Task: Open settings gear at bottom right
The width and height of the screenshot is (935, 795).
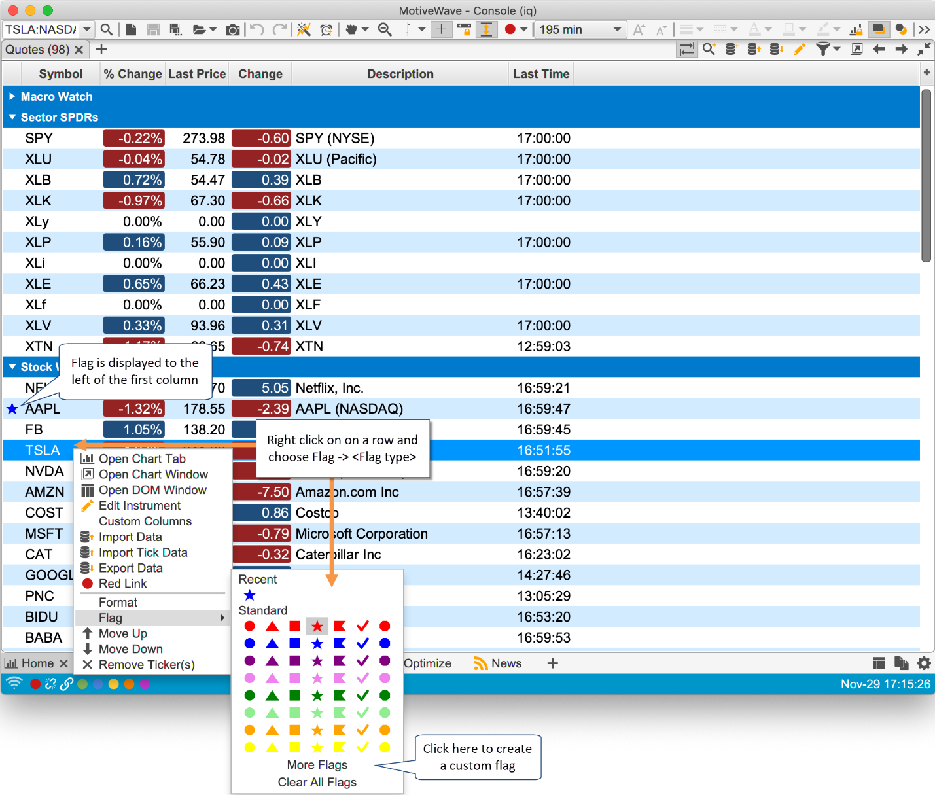Action: 924,663
